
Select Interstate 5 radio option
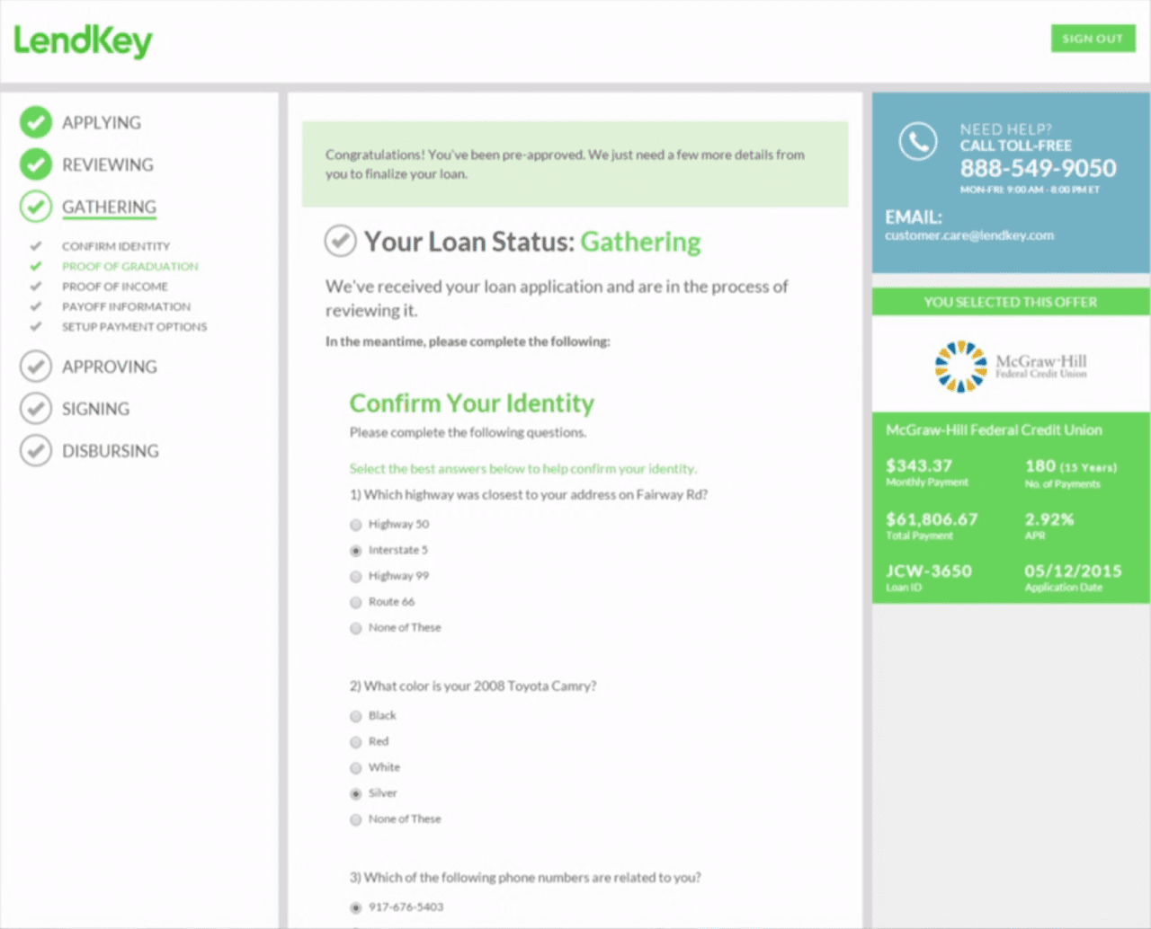(x=356, y=551)
